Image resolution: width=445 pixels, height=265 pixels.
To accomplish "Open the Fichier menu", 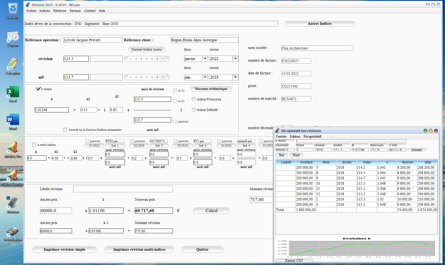I will pyautogui.click(x=31, y=11).
